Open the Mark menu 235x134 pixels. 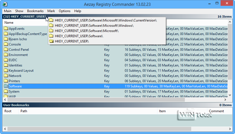click(x=51, y=11)
